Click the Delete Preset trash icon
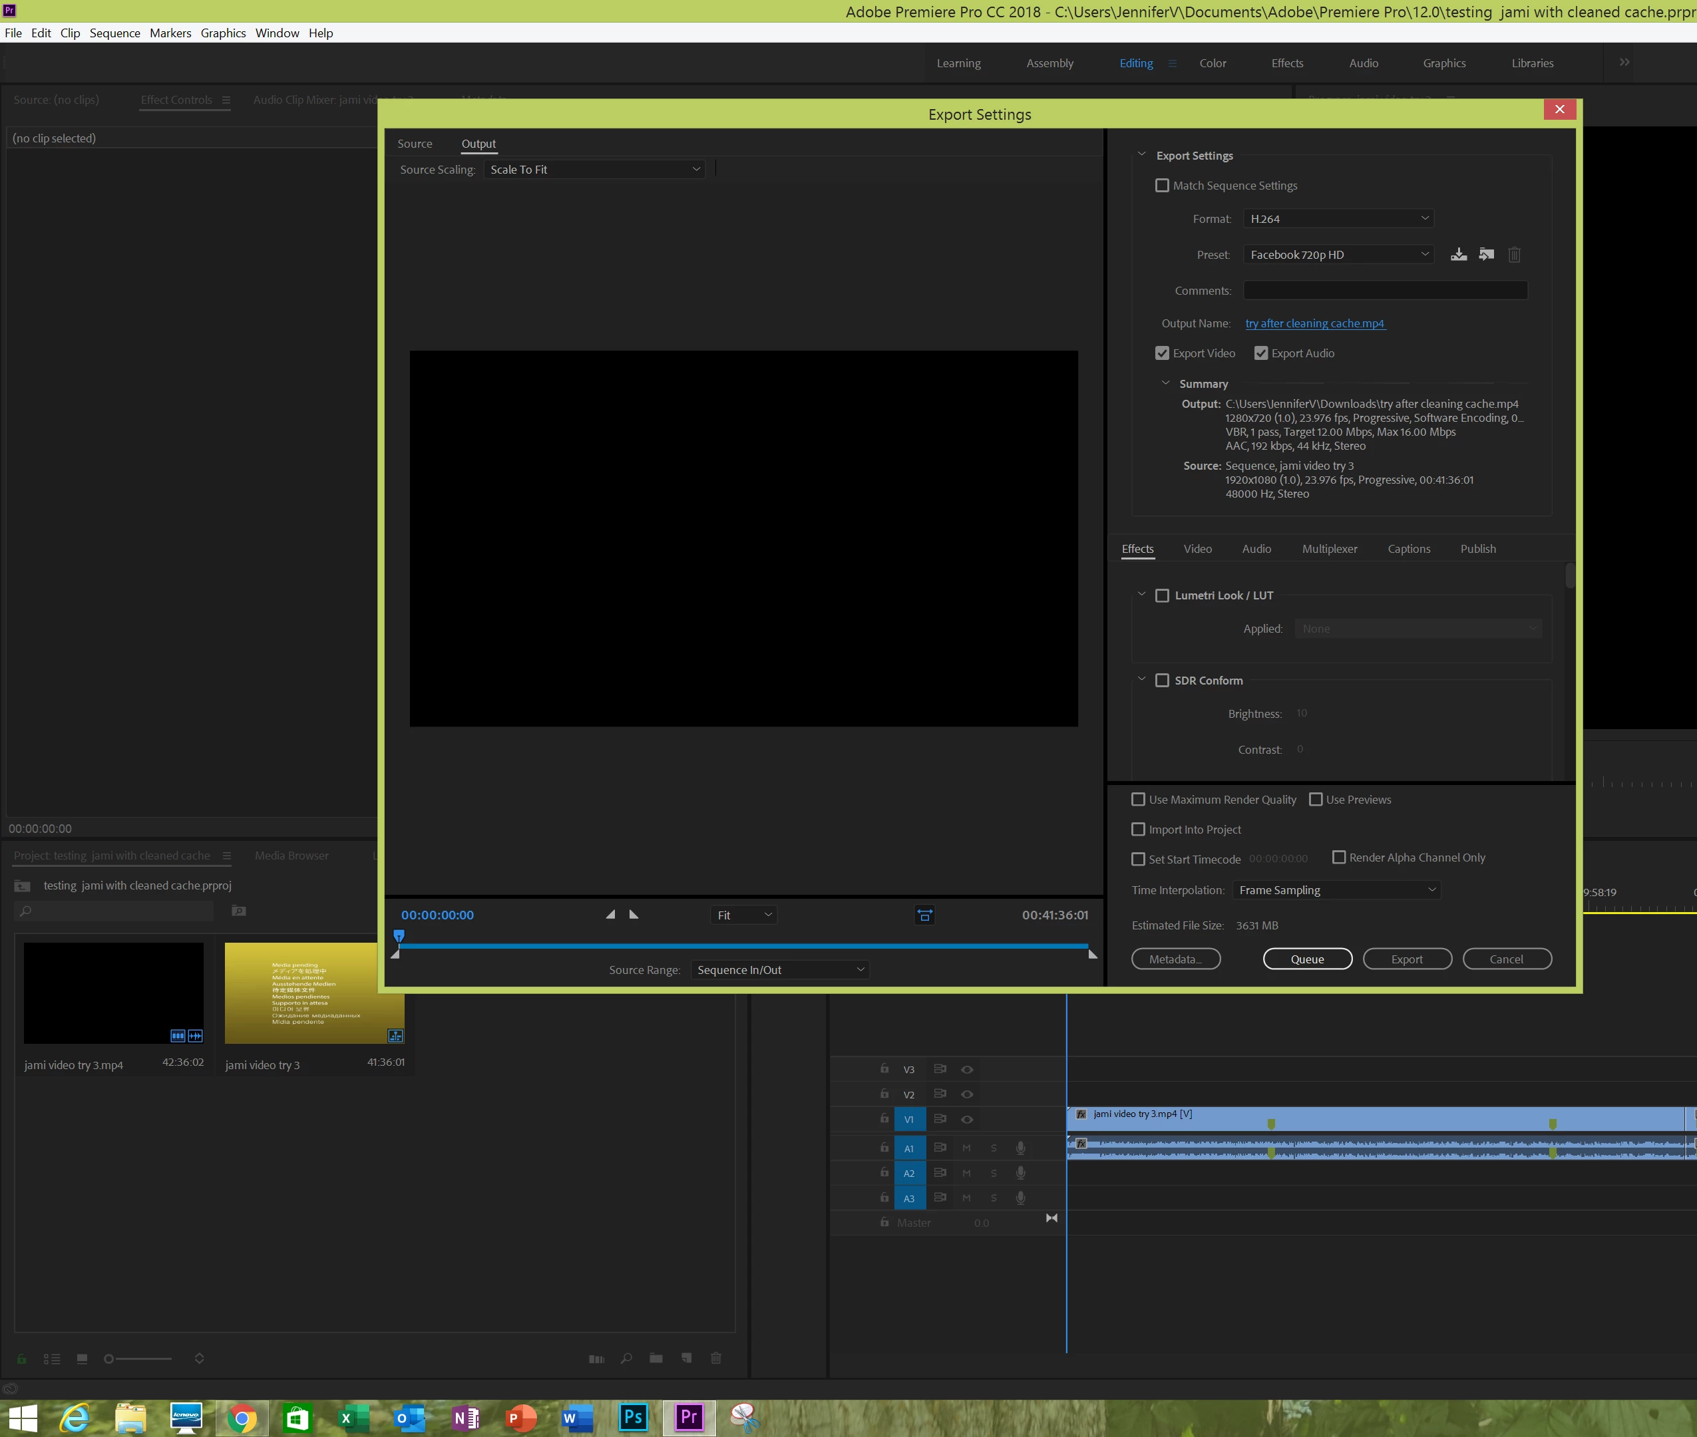This screenshot has width=1697, height=1437. (x=1515, y=254)
